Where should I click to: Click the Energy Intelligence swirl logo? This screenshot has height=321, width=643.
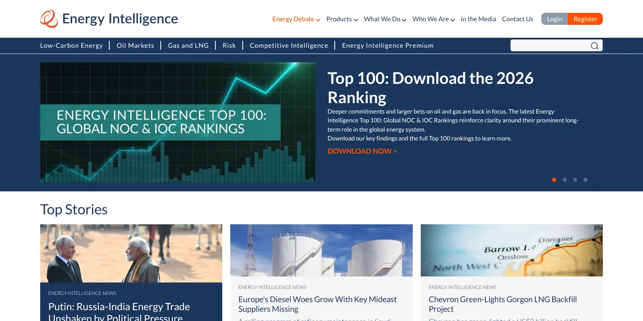tap(49, 18)
